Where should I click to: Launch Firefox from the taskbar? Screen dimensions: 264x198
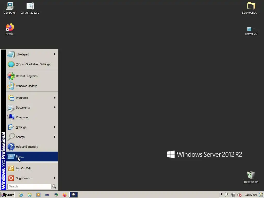[x=65, y=195]
